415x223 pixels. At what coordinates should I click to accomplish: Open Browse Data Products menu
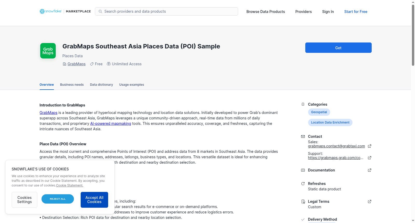point(266,12)
